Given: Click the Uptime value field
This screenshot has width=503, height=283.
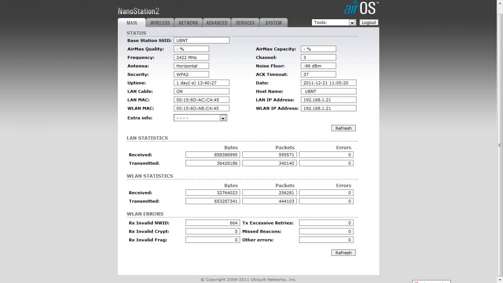Looking at the screenshot, I should (x=201, y=83).
